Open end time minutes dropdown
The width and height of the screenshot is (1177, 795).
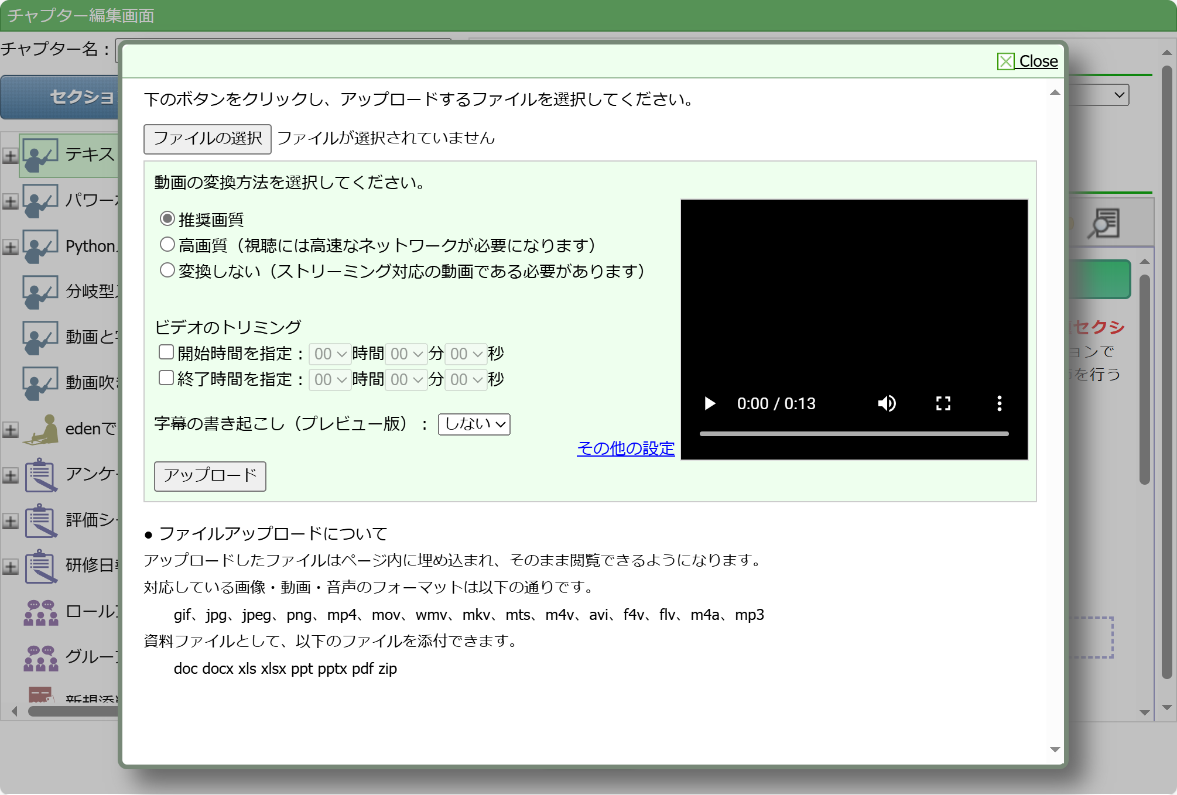406,379
